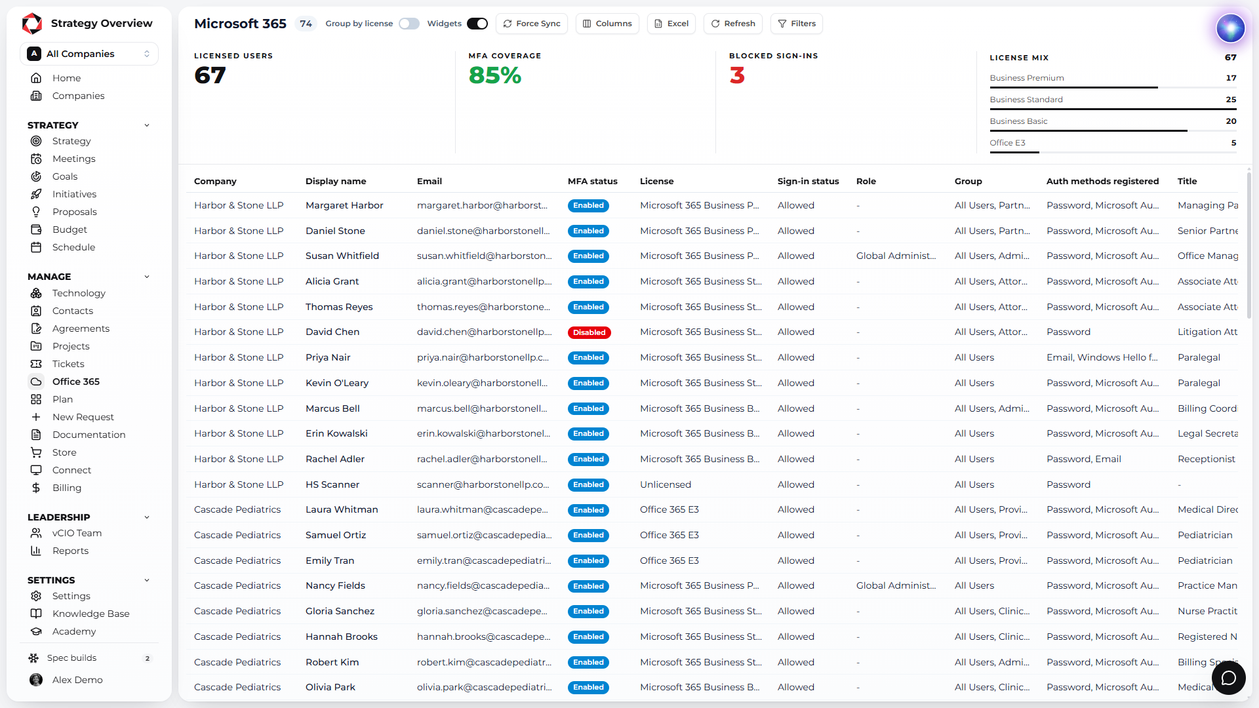Turn off the Widgets switch
Viewport: 1259px width, 708px height.
pyautogui.click(x=477, y=24)
